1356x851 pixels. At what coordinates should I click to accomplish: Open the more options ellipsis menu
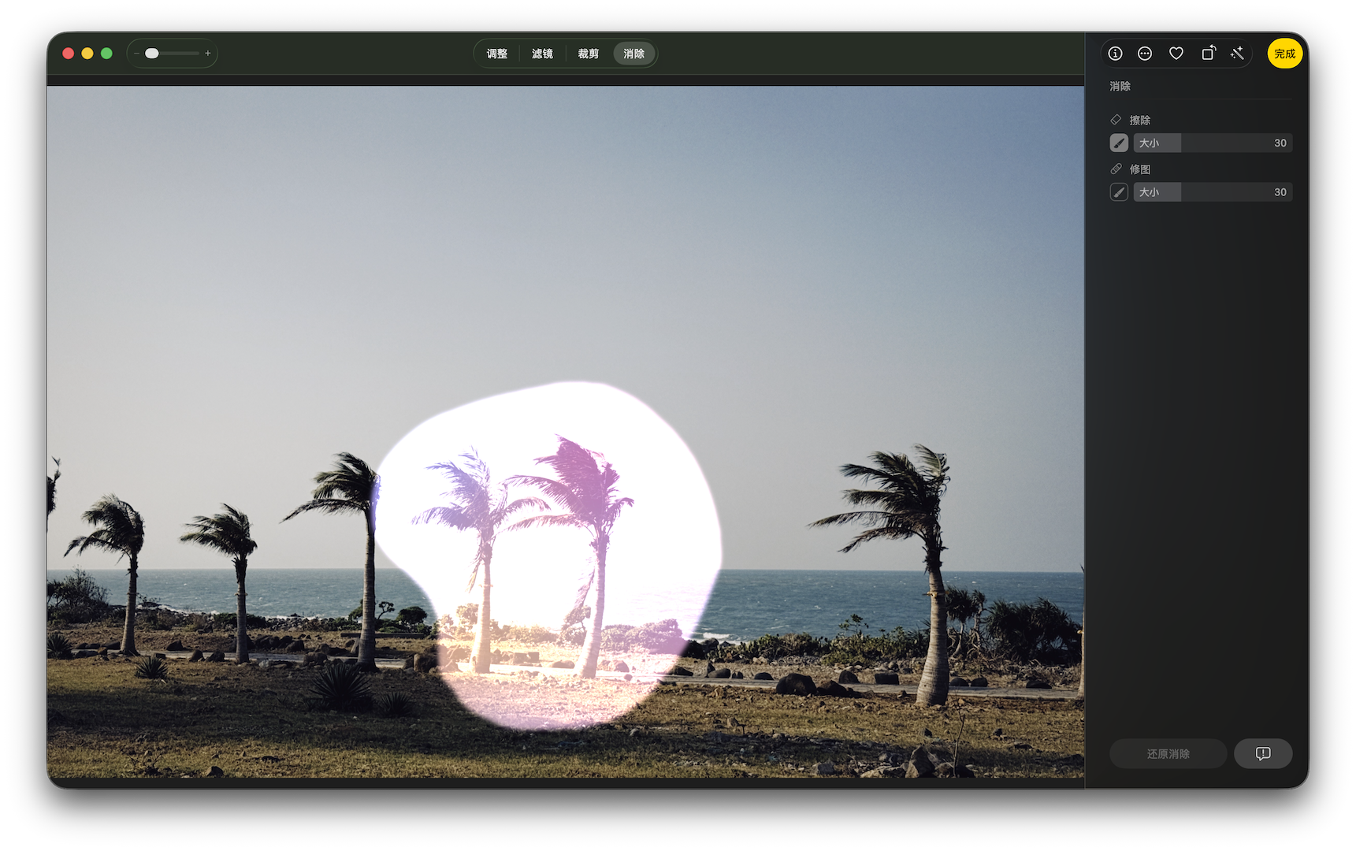tap(1145, 54)
